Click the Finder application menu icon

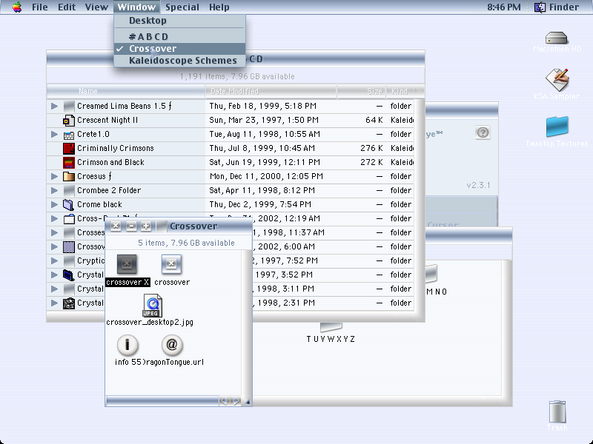(540, 7)
